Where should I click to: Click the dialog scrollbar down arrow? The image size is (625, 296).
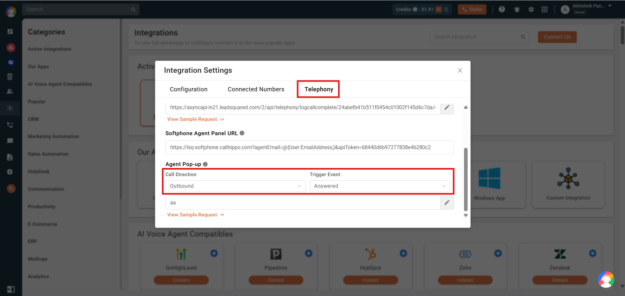[466, 215]
